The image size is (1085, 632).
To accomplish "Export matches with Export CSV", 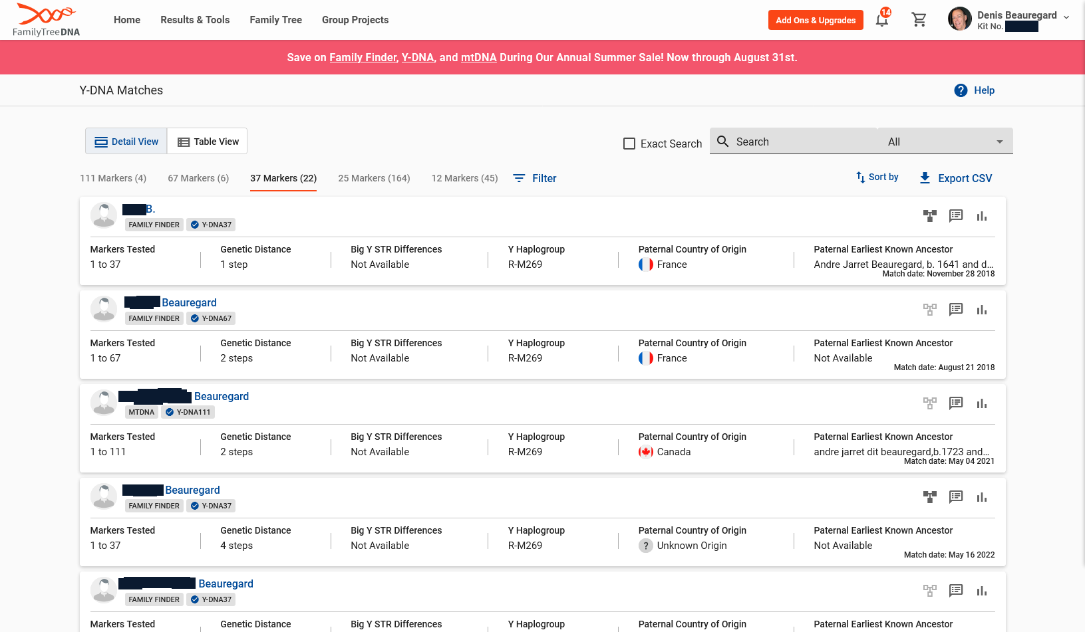I will point(955,178).
